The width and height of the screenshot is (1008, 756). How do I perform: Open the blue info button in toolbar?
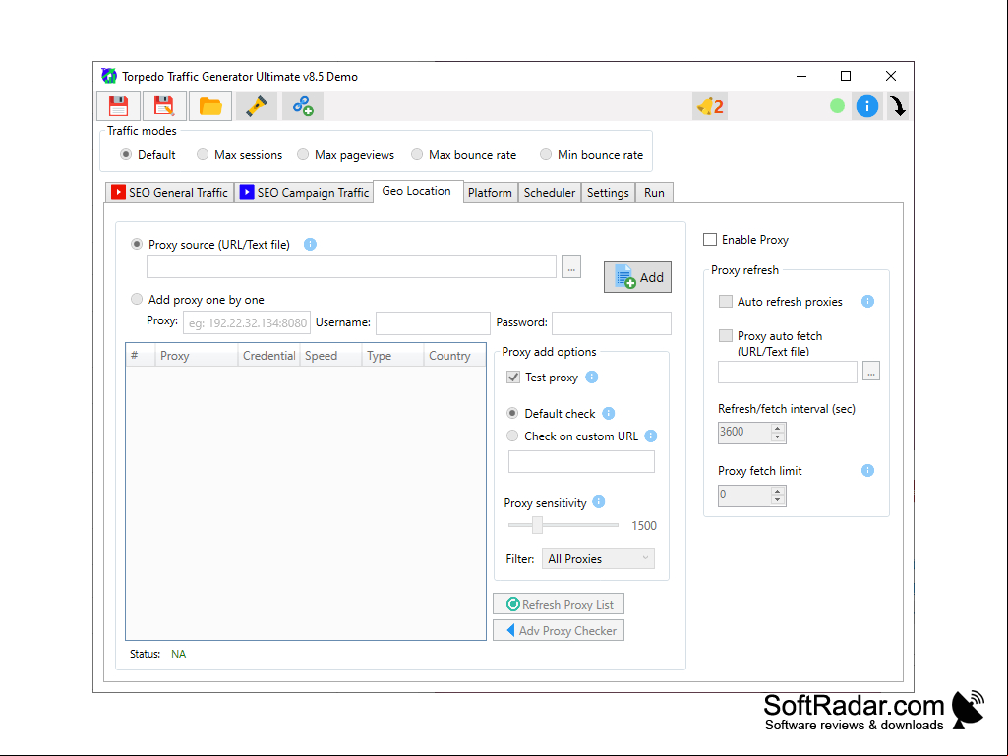pos(867,106)
